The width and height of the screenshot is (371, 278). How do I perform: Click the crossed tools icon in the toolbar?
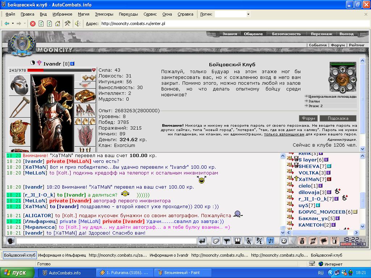pyautogui.click(x=67, y=24)
